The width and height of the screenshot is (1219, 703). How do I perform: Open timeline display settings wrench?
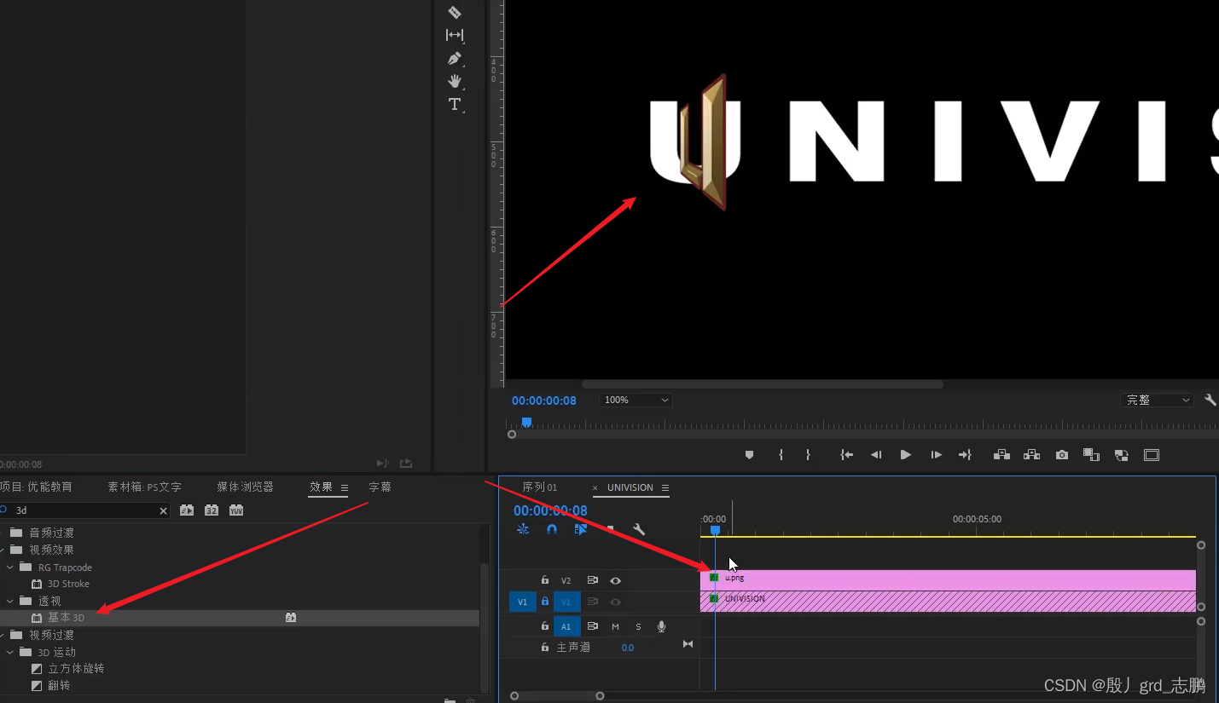pyautogui.click(x=638, y=529)
